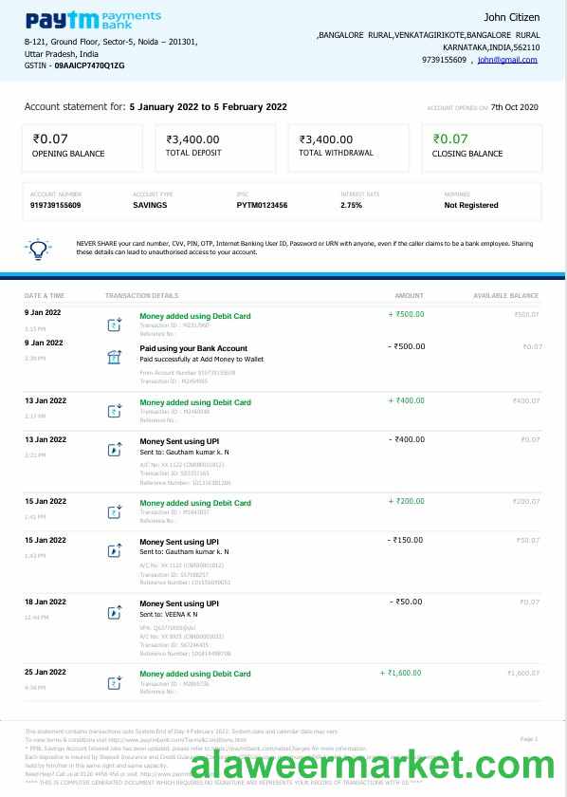Click the UPI sent icon for 15 Jan -₹150.00
Screen dimensions: 567x797
(115, 550)
